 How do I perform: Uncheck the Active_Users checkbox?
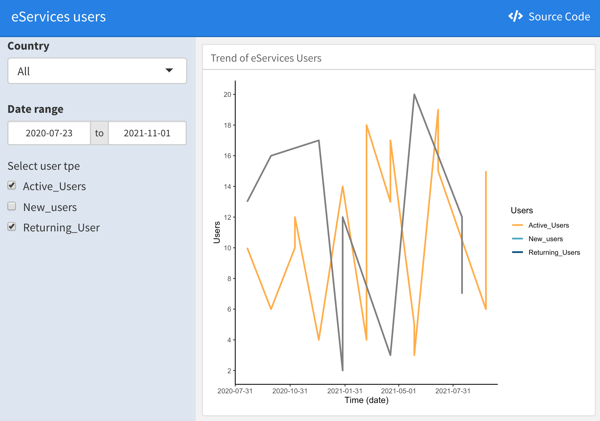12,185
